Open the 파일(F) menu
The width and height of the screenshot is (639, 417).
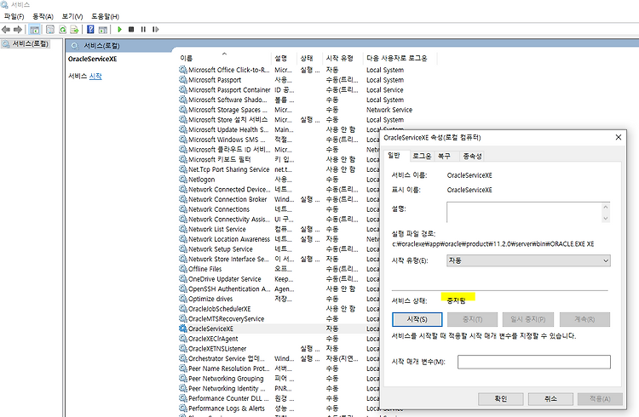coord(14,17)
